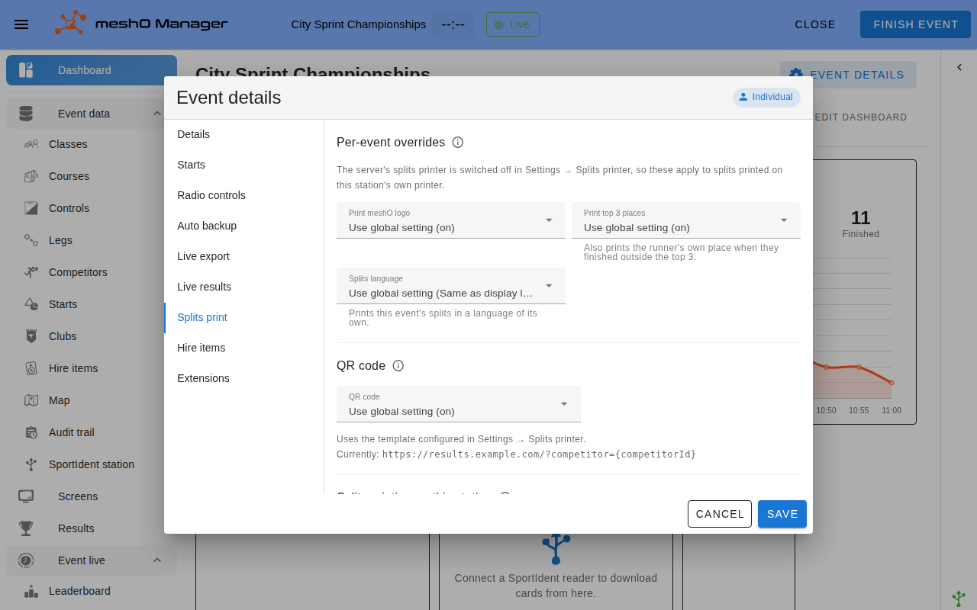The width and height of the screenshot is (977, 610).
Task: Open the Dashboard sidebar icon
Action: click(x=26, y=70)
